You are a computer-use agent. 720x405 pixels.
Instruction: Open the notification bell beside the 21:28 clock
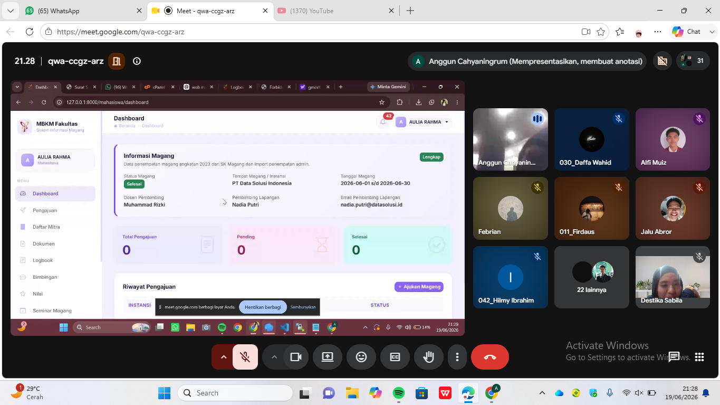point(706,393)
